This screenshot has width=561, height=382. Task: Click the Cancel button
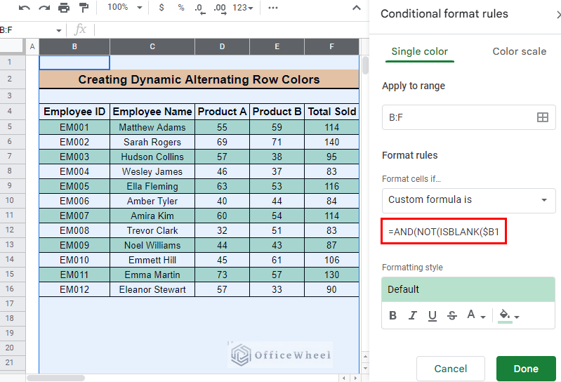pyautogui.click(x=451, y=369)
